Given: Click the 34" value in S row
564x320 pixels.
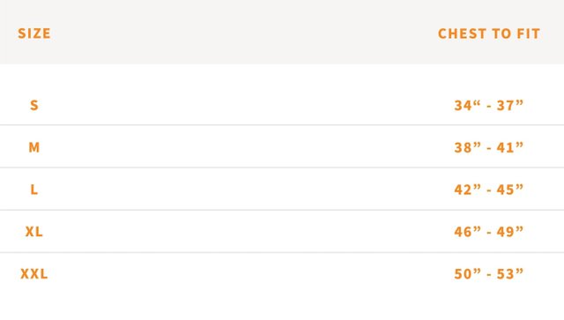Looking at the screenshot, I should (x=467, y=105).
